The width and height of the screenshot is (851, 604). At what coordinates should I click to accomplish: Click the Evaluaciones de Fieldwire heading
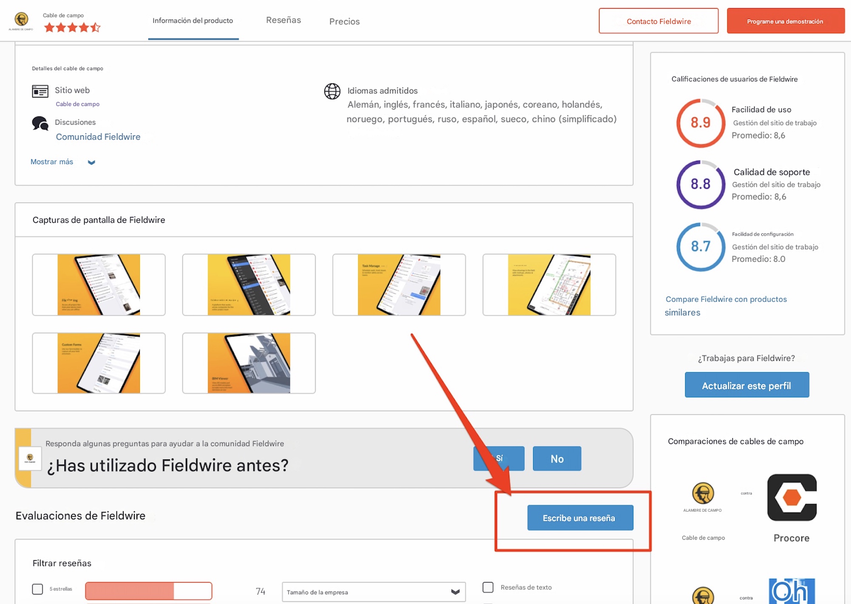80,516
